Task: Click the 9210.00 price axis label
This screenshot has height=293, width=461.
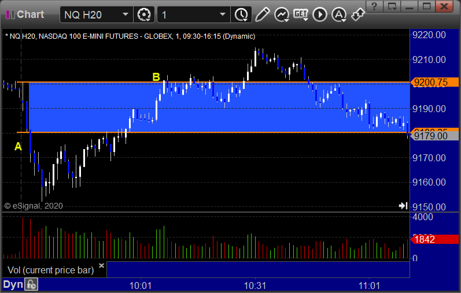Action: (429, 60)
